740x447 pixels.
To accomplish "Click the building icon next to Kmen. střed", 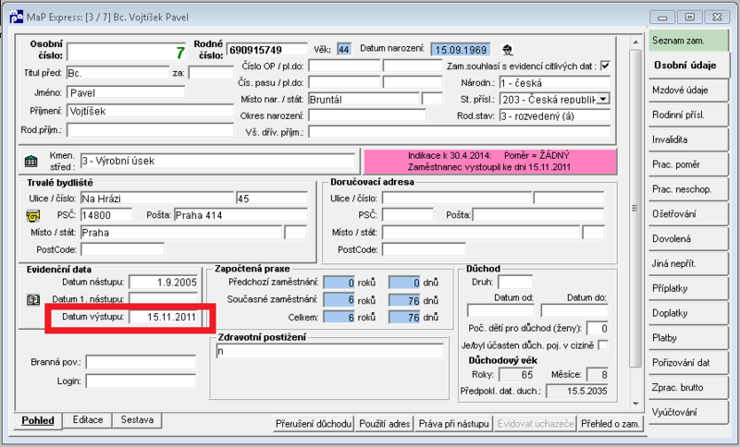I will 31,161.
